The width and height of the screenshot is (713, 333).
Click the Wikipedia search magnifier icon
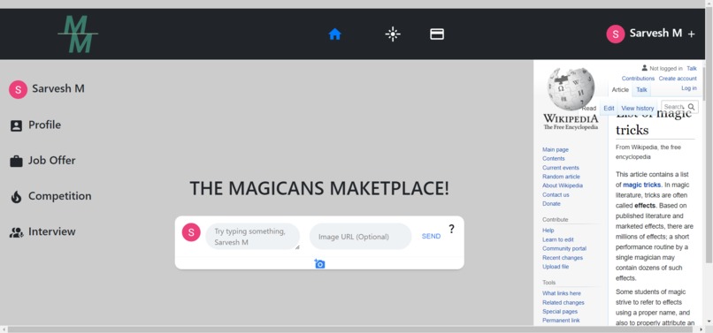pos(691,107)
